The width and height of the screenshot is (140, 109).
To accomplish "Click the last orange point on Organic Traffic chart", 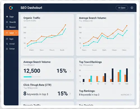I will [66, 25].
